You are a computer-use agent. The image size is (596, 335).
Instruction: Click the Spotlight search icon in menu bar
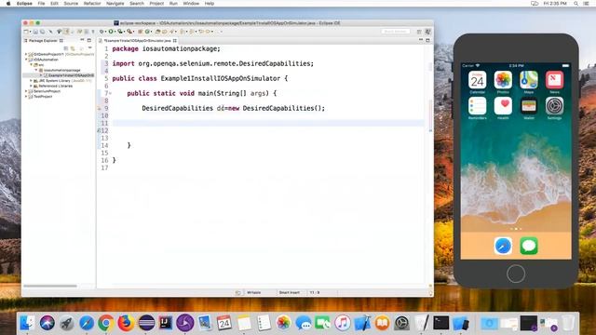pyautogui.click(x=576, y=4)
